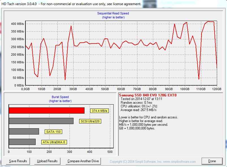The width and height of the screenshot is (227, 167).
Task: Click the Samsung SSD 840 EVO drive name
Action: 148,95
